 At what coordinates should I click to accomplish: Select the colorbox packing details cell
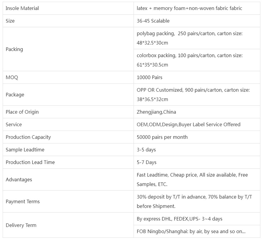pos(190,60)
